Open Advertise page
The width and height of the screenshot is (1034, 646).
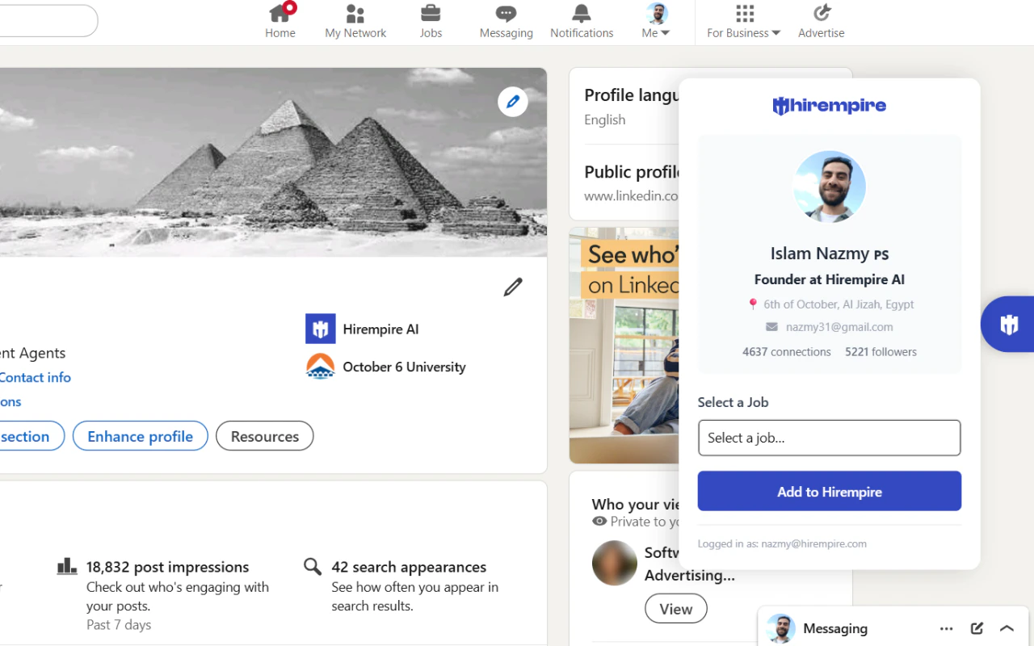tap(822, 22)
